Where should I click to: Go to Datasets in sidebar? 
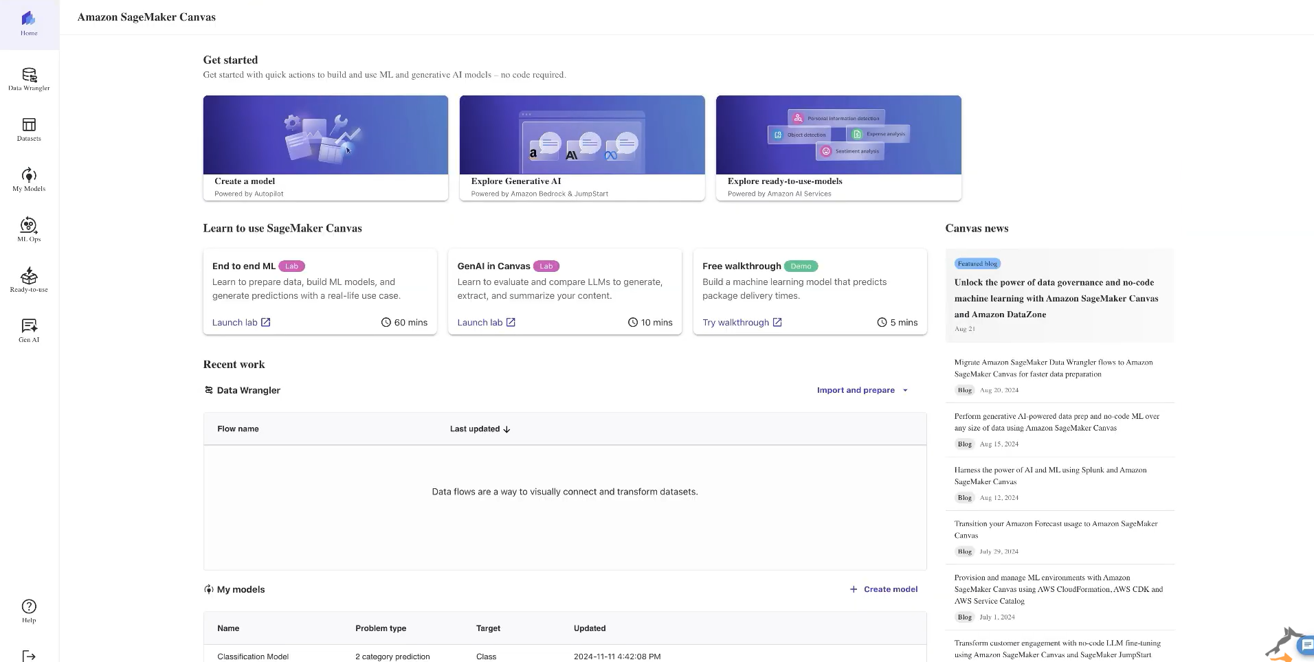pos(29,130)
